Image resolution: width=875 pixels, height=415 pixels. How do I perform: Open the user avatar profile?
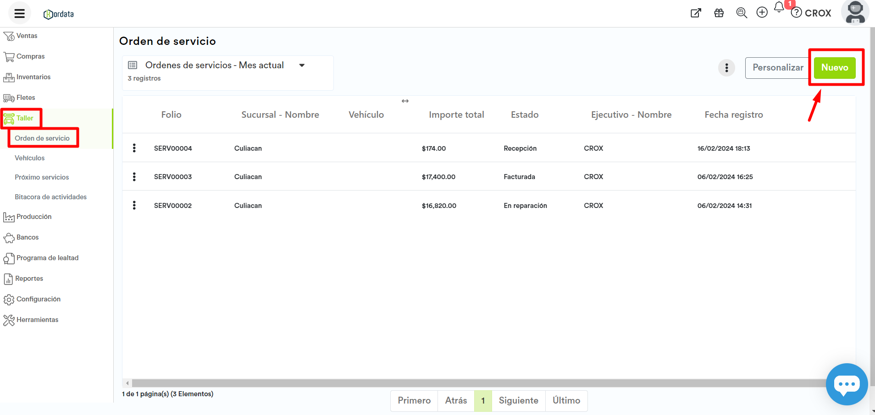click(x=855, y=12)
